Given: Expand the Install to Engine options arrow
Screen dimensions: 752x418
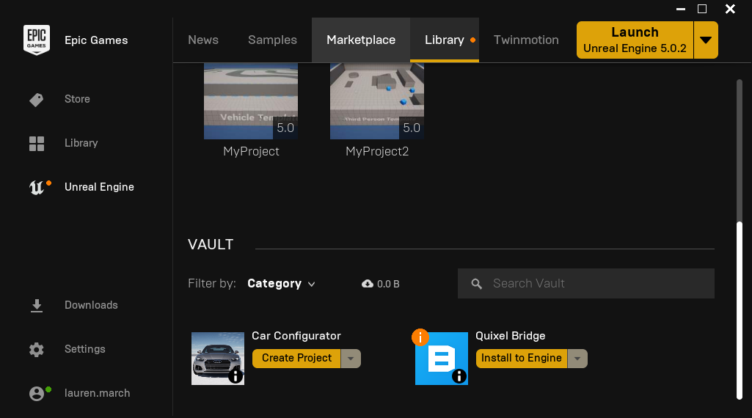Looking at the screenshot, I should tap(578, 358).
